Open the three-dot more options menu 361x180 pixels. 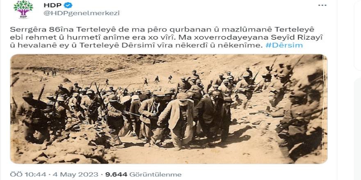pyautogui.click(x=322, y=5)
